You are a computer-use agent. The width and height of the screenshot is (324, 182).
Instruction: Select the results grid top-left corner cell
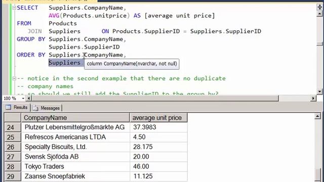13,118
